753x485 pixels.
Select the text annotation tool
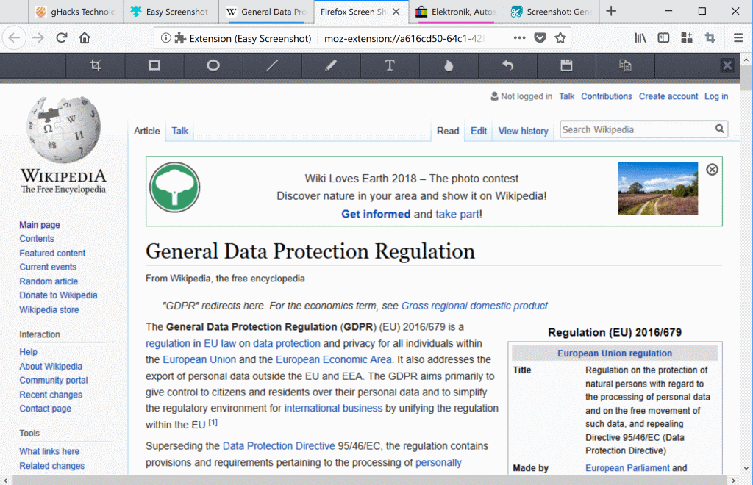tap(390, 65)
